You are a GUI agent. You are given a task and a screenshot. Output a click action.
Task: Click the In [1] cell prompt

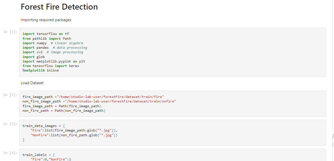[x=10, y=32]
